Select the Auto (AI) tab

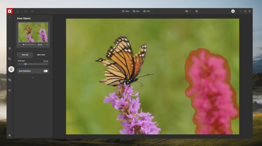pos(25,55)
